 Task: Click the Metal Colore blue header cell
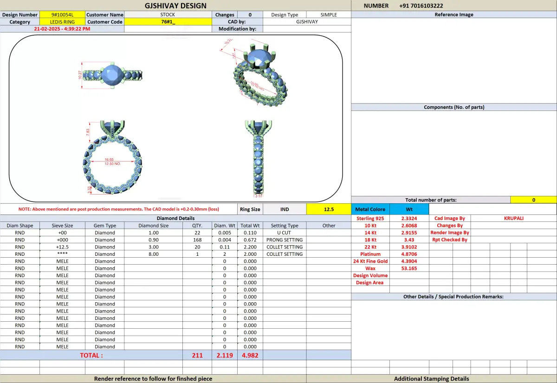tap(370, 209)
